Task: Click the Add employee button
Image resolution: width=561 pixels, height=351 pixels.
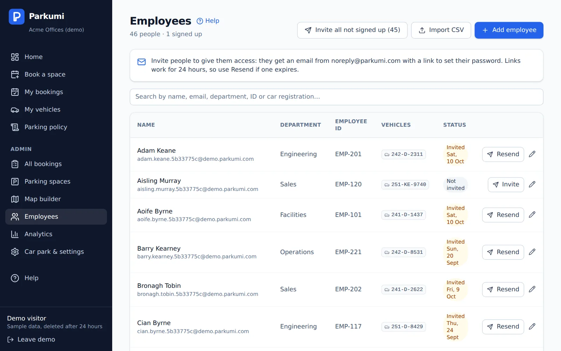Action: 509,30
